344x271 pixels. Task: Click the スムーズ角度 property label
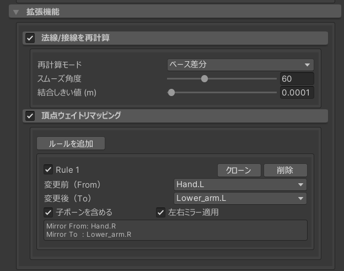[59, 79]
